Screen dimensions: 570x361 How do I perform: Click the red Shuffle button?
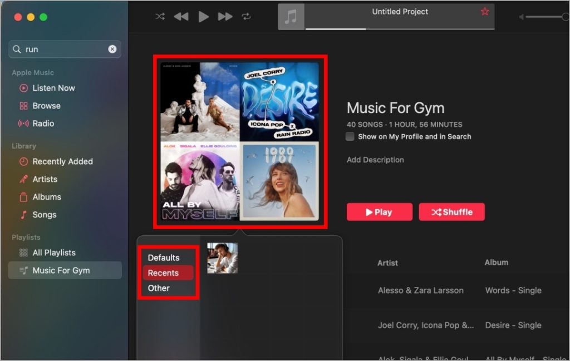pos(451,212)
